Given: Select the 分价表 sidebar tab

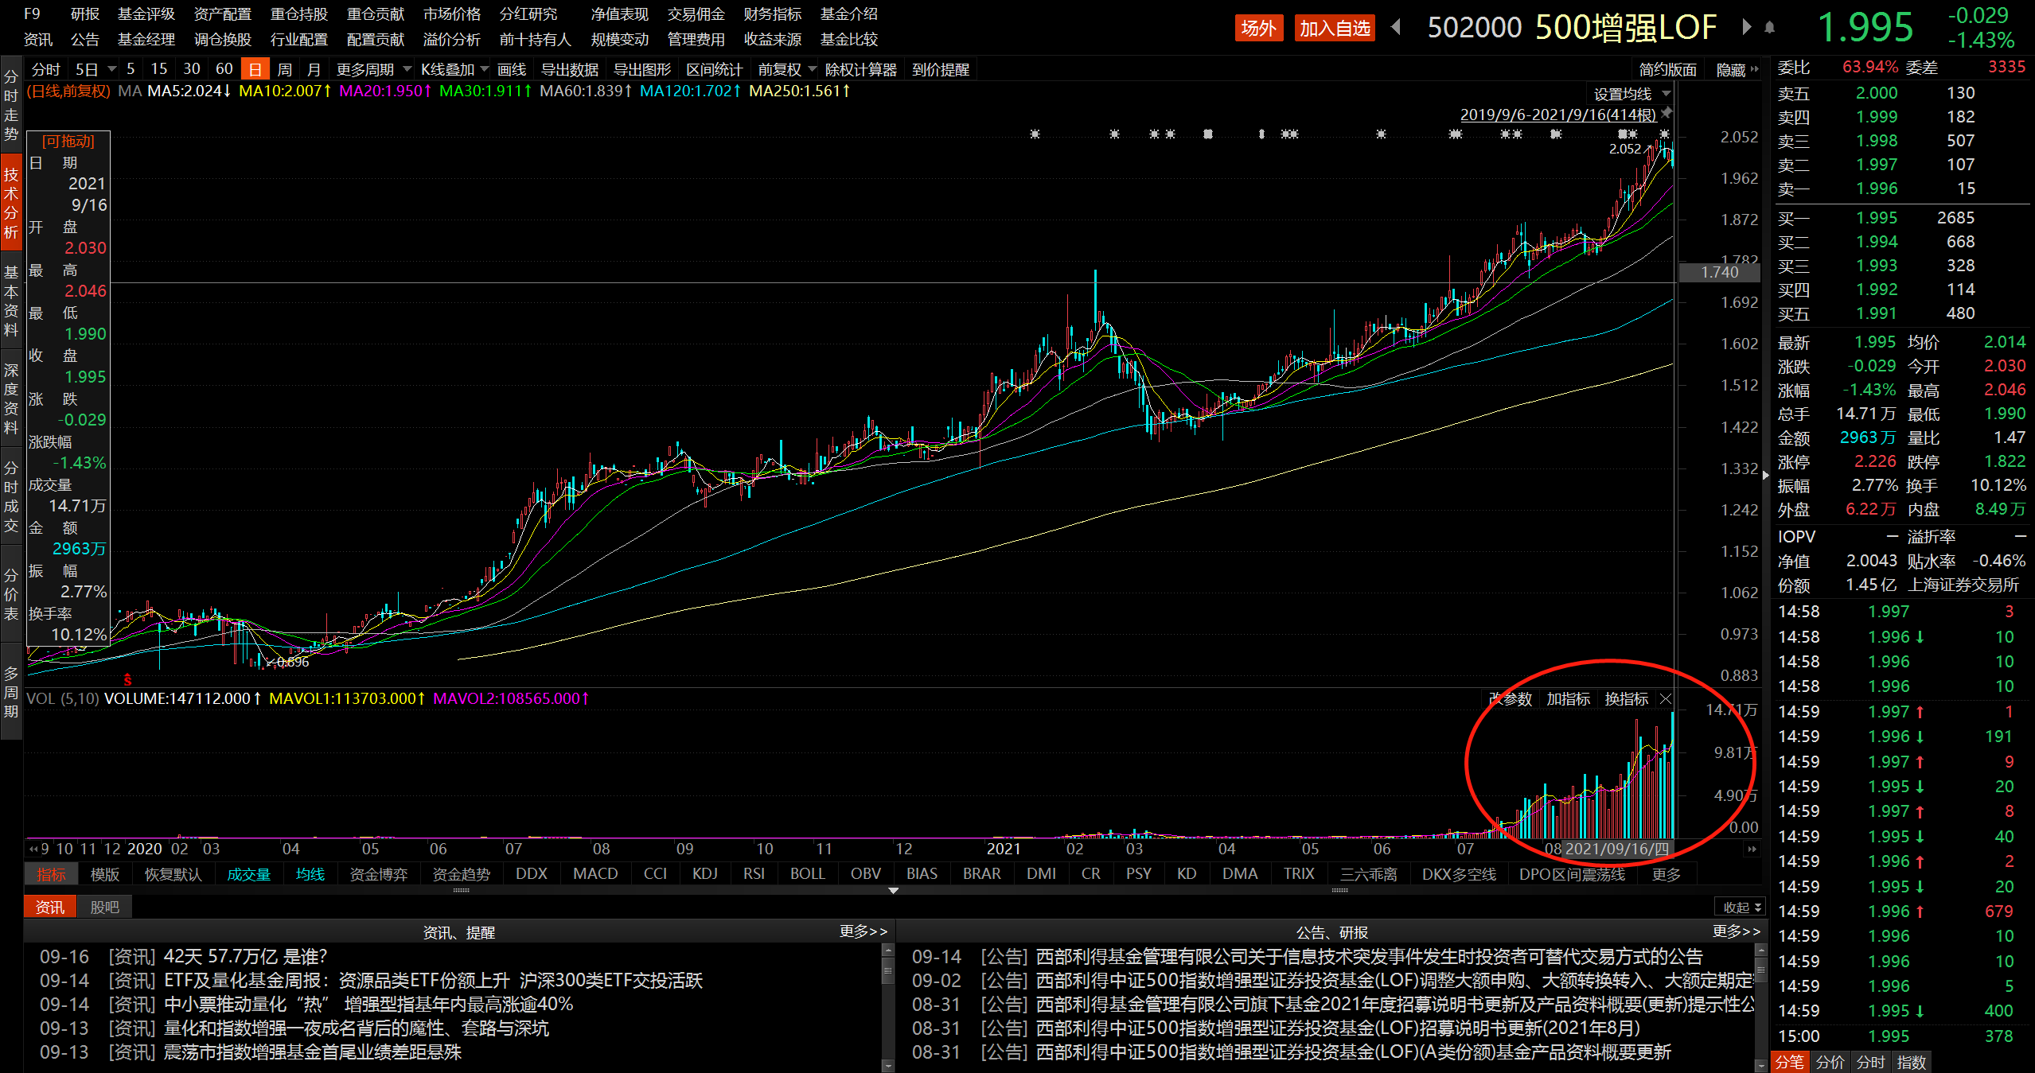Looking at the screenshot, I should [11, 594].
